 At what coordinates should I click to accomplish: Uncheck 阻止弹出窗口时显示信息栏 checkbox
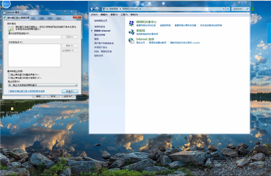[x=9, y=78]
